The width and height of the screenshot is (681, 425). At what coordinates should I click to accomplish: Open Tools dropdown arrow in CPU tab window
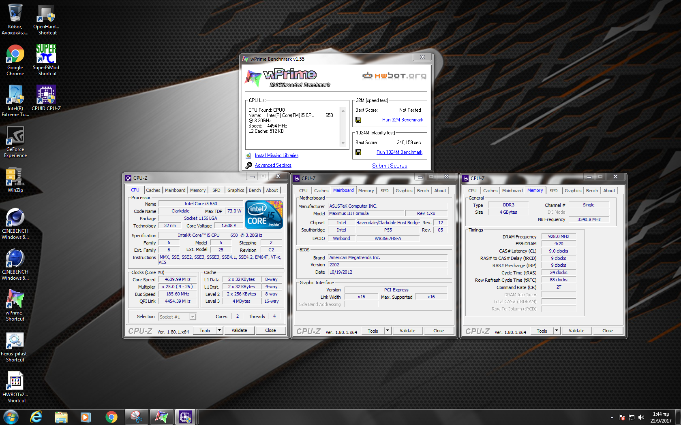click(219, 330)
